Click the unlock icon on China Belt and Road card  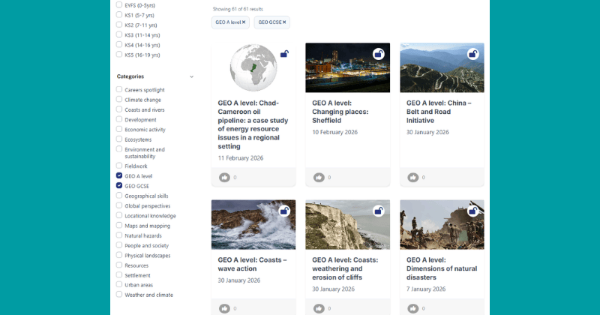pos(473,54)
